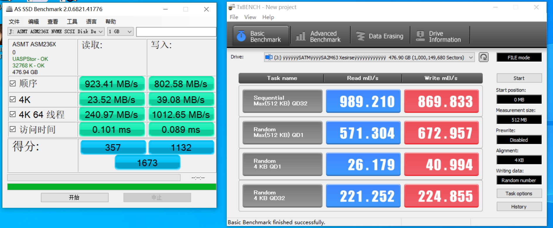Switch to the Data Erasing tab

(380, 36)
